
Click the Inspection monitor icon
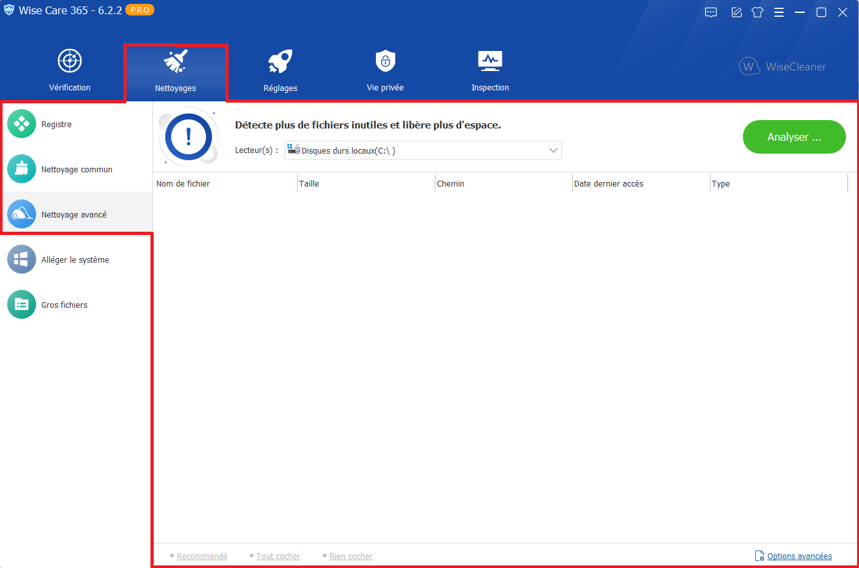coord(490,61)
